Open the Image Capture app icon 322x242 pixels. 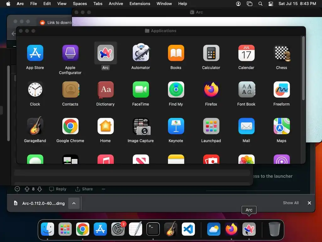[142, 126]
